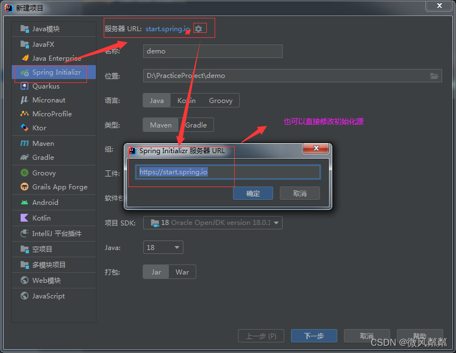Screen dimensions: 456x353
Task: Click the Web模块 globe icon
Action: tap(25, 280)
